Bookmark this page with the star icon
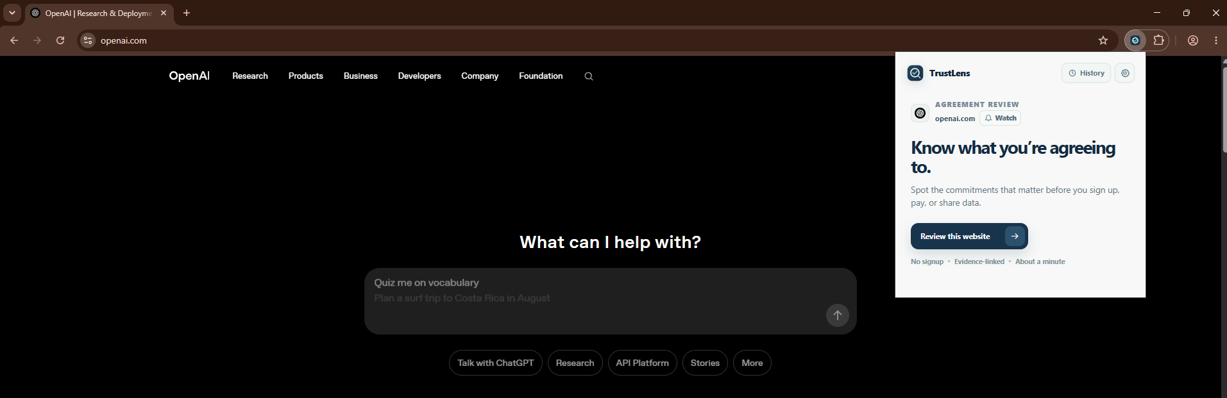1227x398 pixels. (1103, 40)
